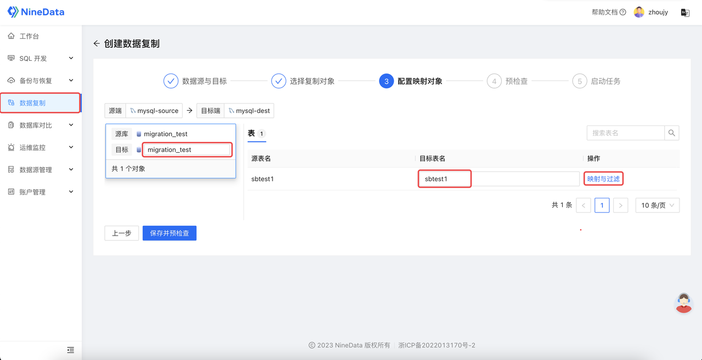
Task: Click the 操作 column header
Action: click(594, 158)
